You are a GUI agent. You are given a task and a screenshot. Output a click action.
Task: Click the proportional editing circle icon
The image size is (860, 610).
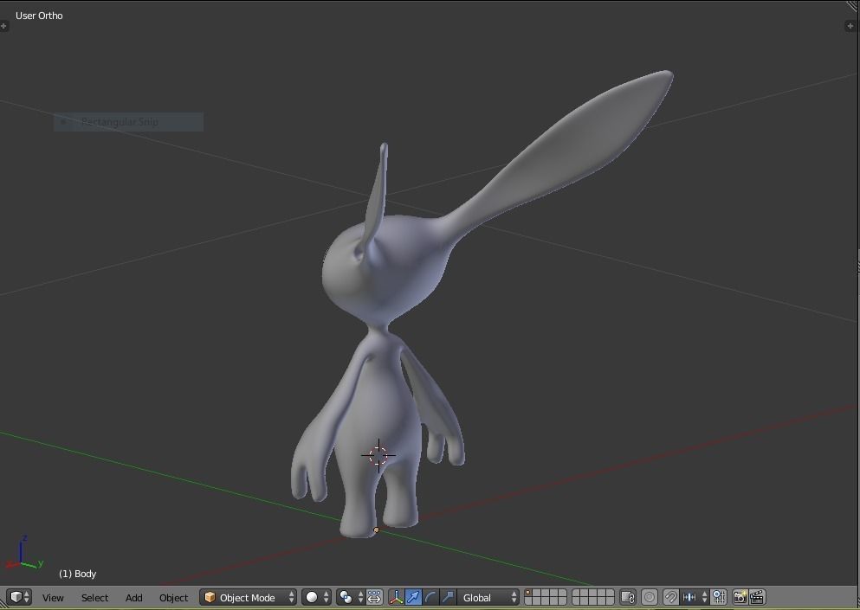[x=650, y=597]
